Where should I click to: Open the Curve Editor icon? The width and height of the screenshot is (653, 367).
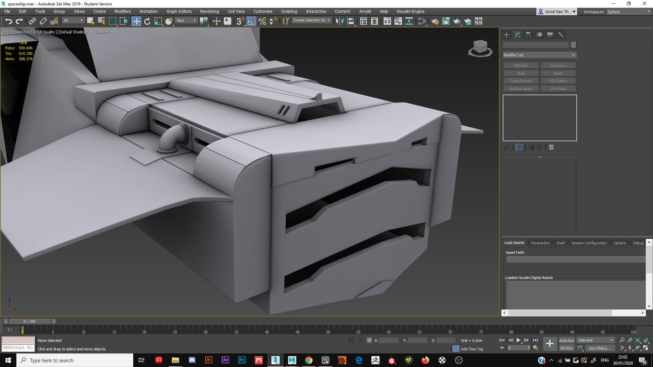[398, 21]
